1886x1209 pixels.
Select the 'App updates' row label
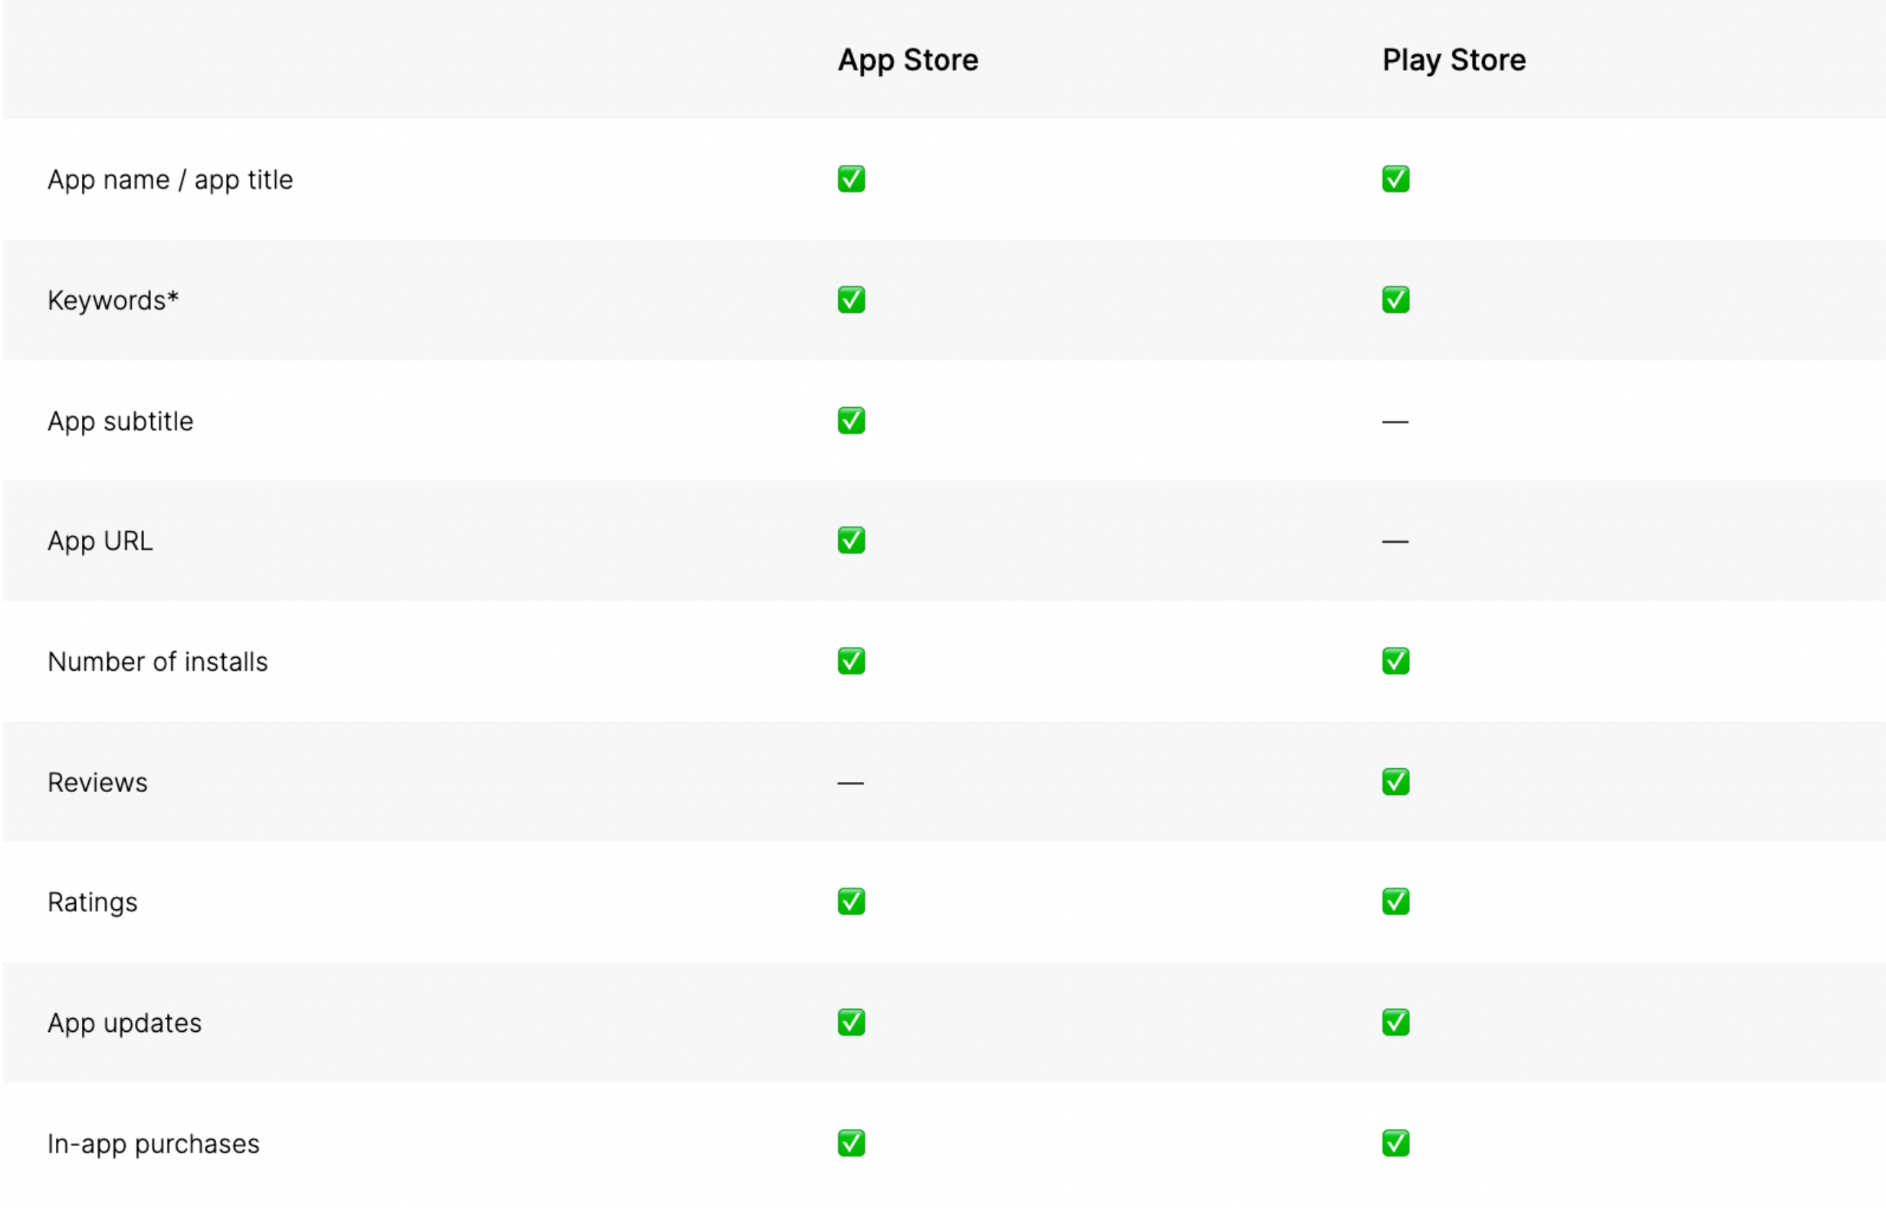click(125, 1023)
